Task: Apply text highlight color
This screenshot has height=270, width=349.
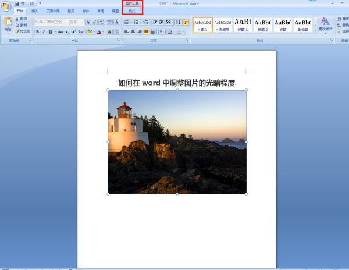Action: (x=89, y=31)
